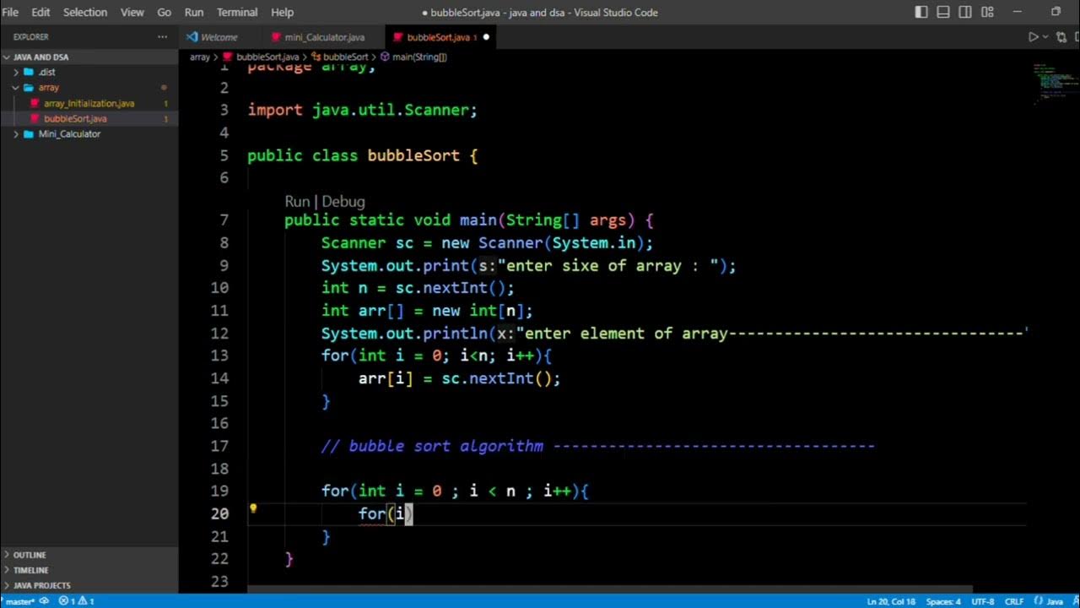Click the Mini_Calculator folder icon in Explorer
Viewport: 1080px width, 608px height.
(x=29, y=134)
